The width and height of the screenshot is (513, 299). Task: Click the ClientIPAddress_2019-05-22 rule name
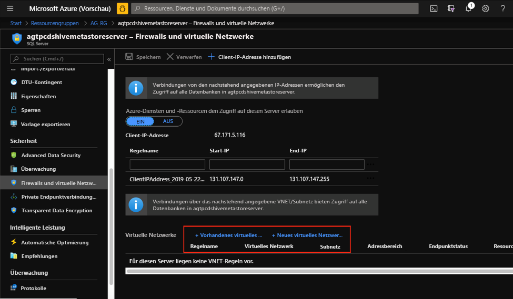(167, 179)
